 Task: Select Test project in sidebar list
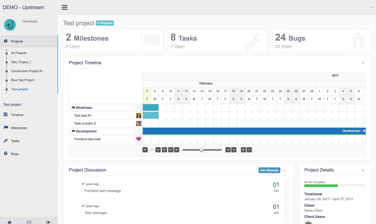(x=20, y=89)
